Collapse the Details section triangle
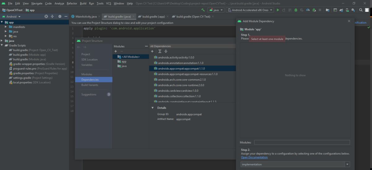Image resolution: width=372 pixels, height=170 pixels. 153,108
